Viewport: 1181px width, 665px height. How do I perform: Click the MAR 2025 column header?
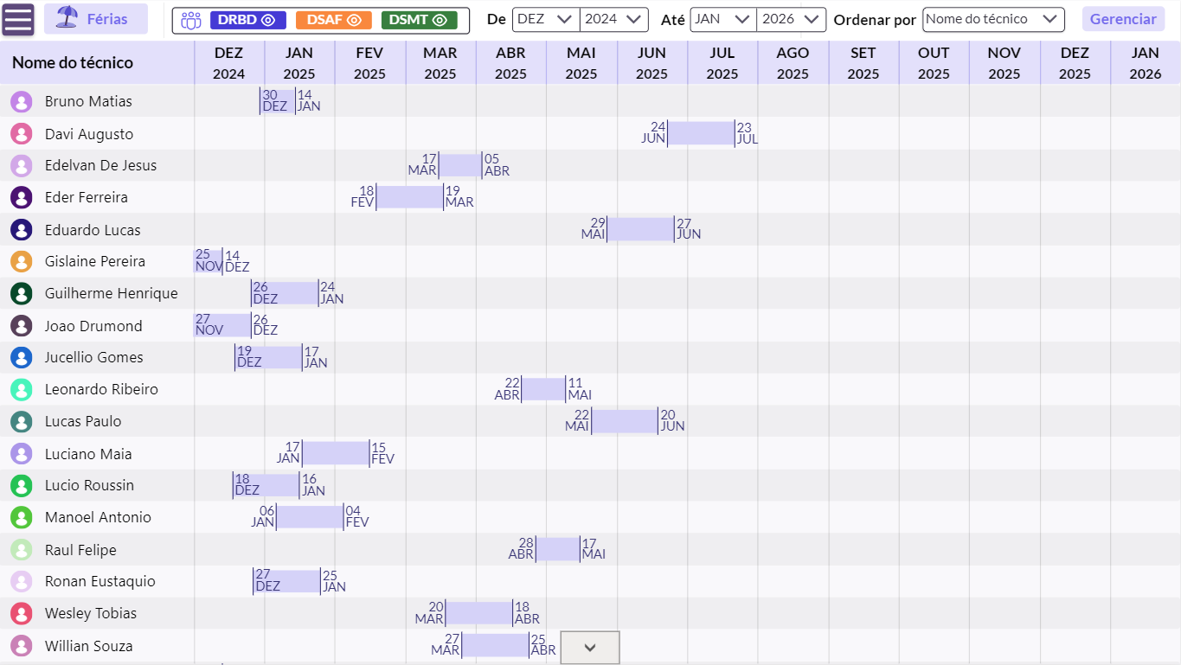(440, 63)
